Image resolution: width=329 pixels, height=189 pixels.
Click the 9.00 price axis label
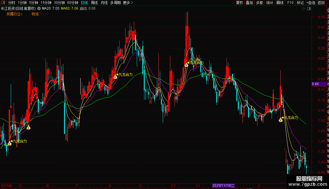[x=321, y=58]
